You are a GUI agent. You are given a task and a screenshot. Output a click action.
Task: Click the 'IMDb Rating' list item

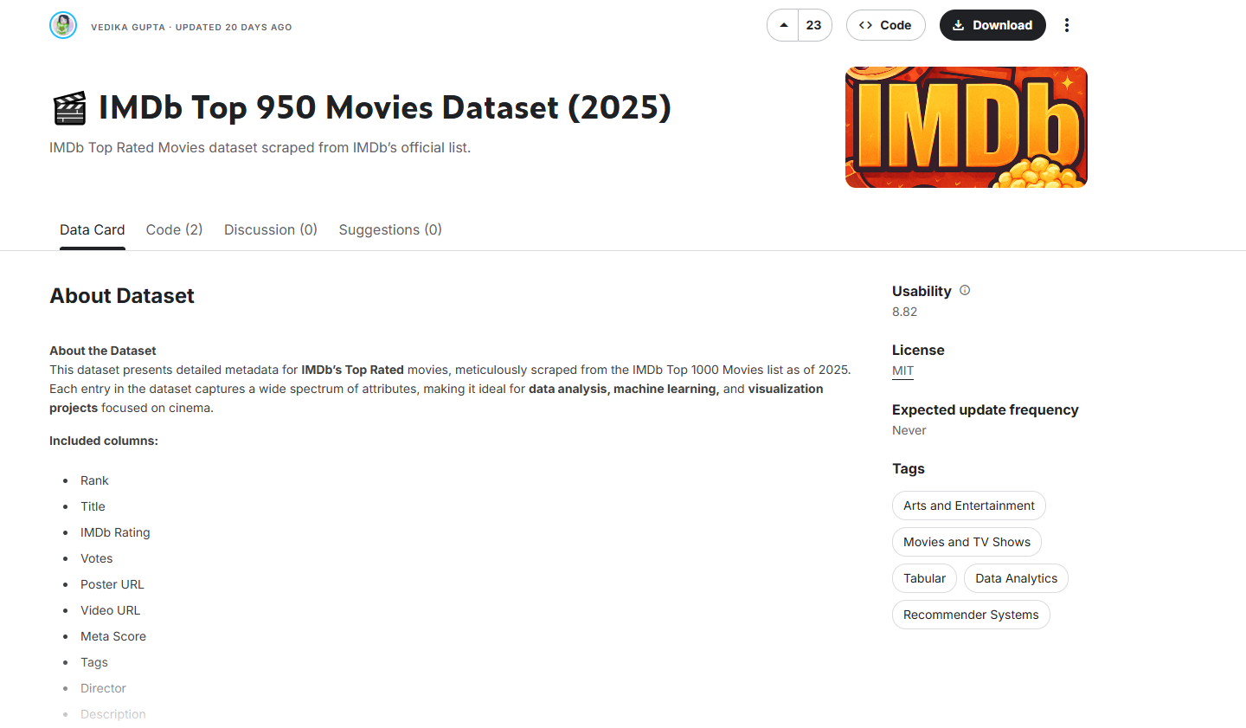[x=115, y=532]
